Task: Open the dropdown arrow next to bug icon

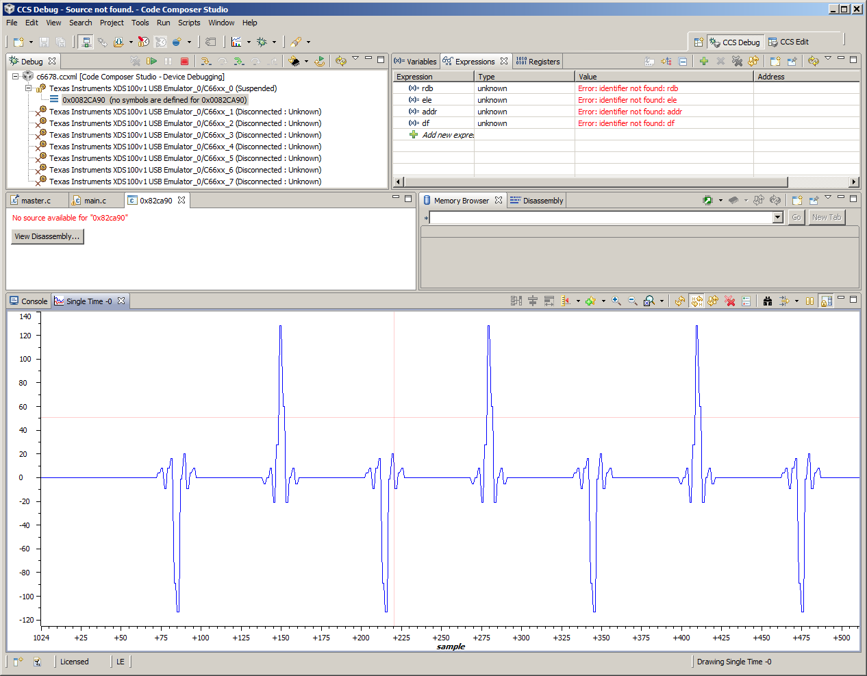Action: tap(274, 42)
